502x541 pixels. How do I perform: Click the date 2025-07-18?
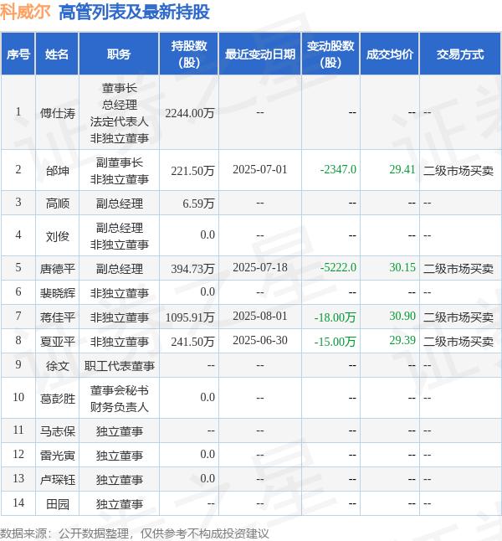click(260, 267)
